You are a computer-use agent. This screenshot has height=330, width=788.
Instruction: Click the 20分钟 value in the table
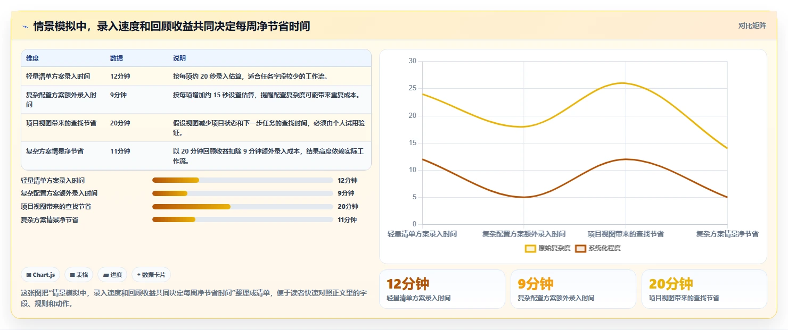tap(120, 123)
